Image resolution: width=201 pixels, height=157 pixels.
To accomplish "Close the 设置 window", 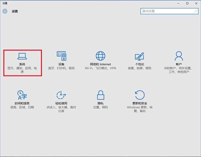I will pyautogui.click(x=196, y=3).
